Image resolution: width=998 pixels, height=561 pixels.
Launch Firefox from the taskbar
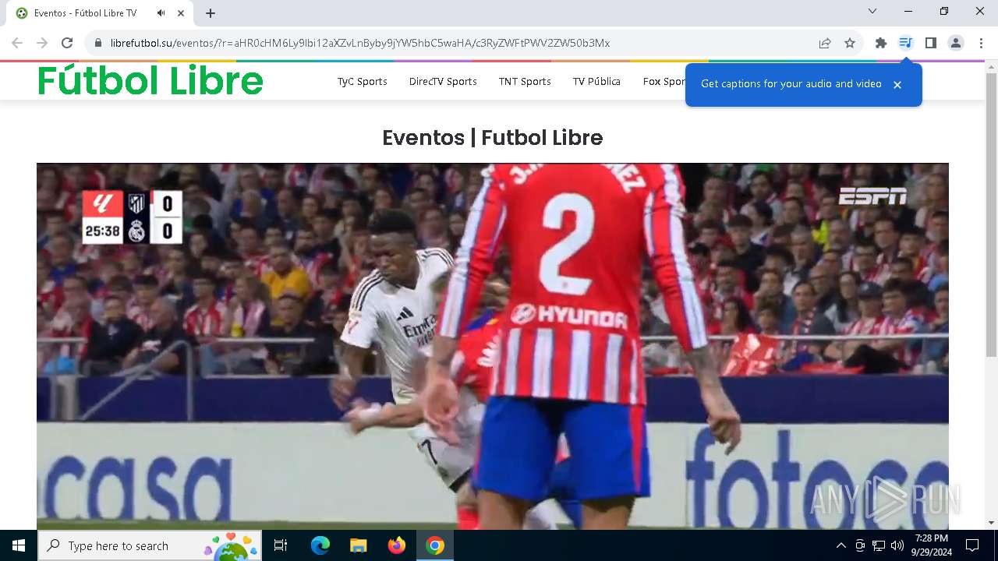[397, 545]
